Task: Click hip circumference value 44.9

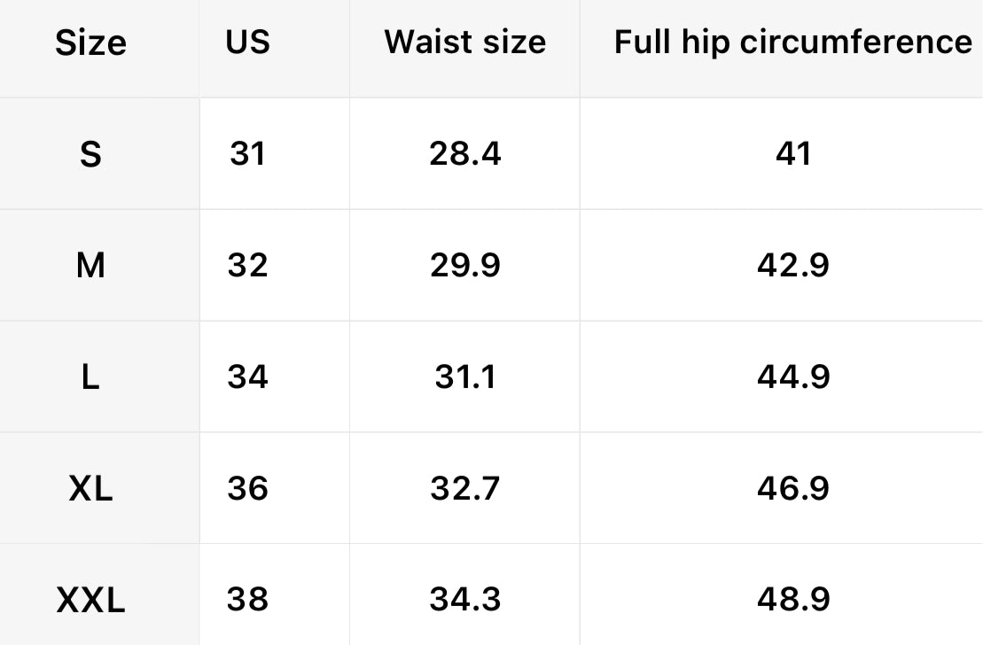Action: (792, 377)
